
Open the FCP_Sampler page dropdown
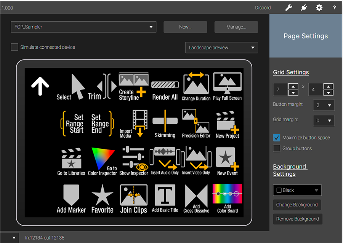coord(83,27)
